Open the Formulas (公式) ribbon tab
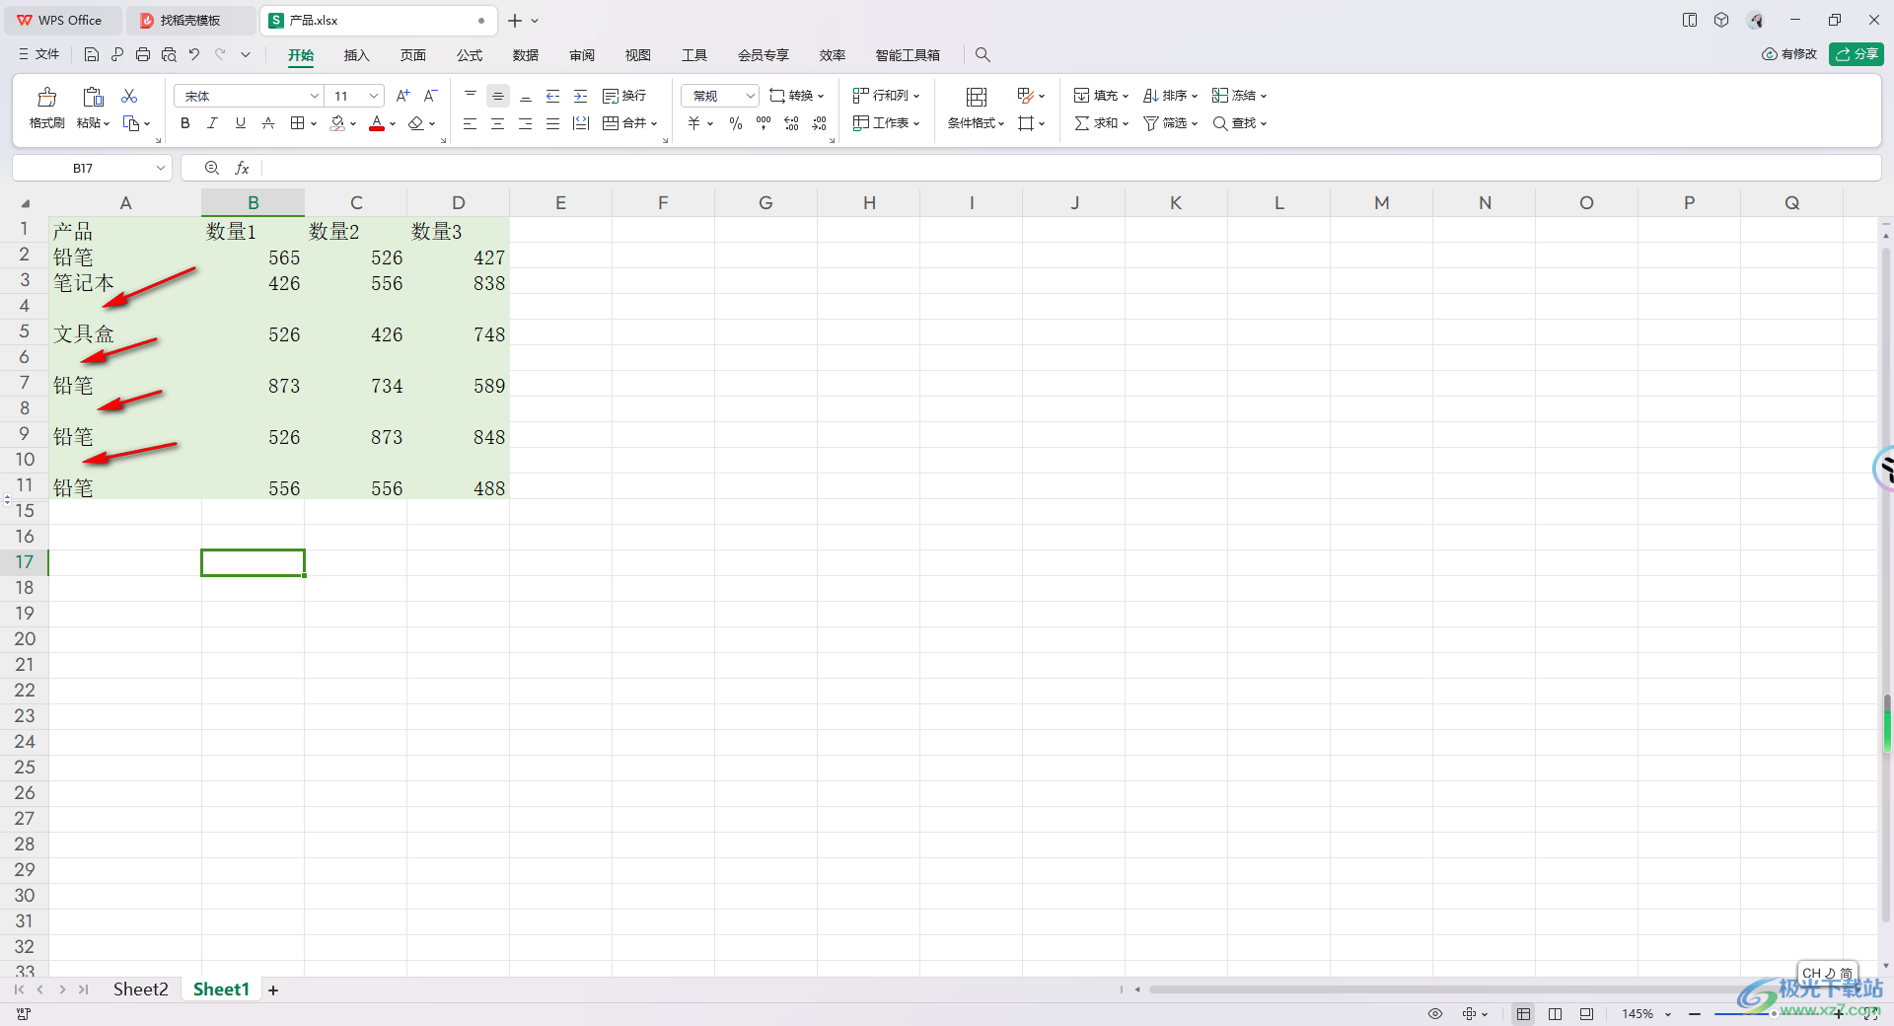The image size is (1894, 1026). click(470, 55)
